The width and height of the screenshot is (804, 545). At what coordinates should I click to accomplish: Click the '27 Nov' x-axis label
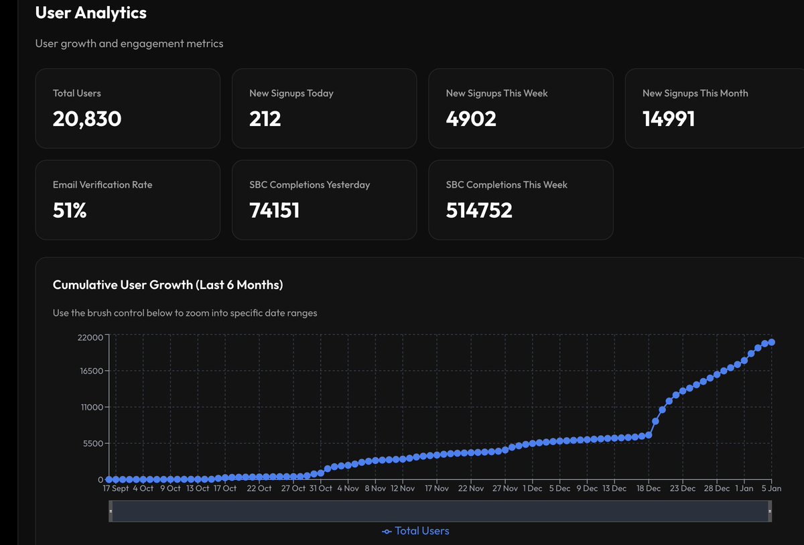(506, 489)
